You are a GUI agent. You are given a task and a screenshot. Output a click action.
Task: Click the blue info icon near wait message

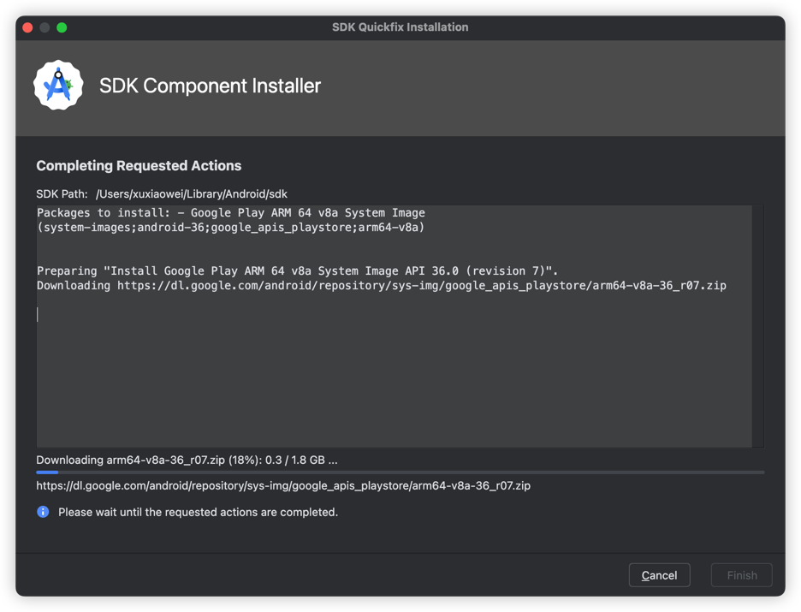point(43,512)
